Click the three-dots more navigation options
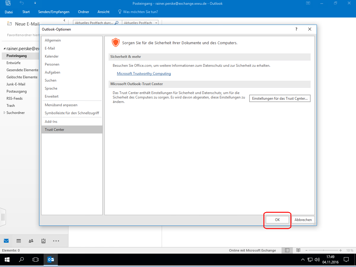This screenshot has width=356, height=267. tap(56, 241)
